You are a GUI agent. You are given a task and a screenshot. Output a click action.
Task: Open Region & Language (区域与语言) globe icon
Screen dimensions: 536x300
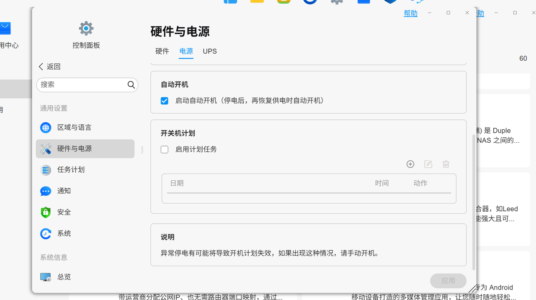click(x=46, y=128)
